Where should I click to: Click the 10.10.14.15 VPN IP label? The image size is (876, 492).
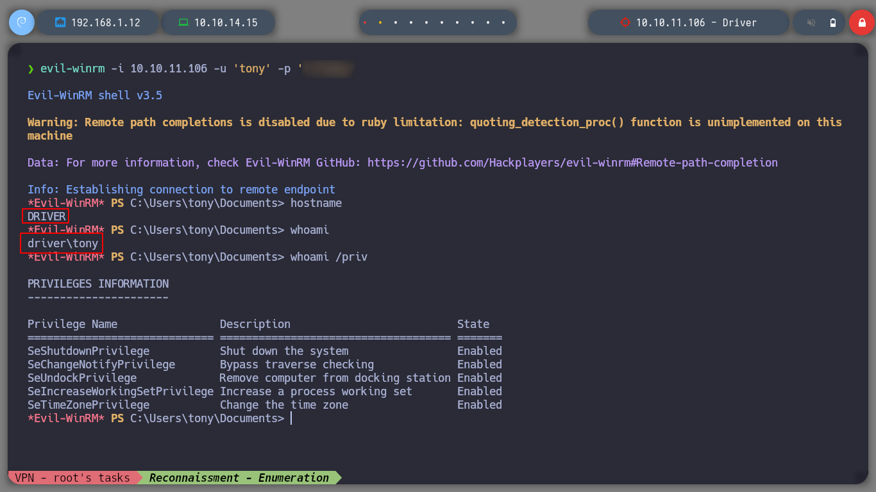[226, 22]
